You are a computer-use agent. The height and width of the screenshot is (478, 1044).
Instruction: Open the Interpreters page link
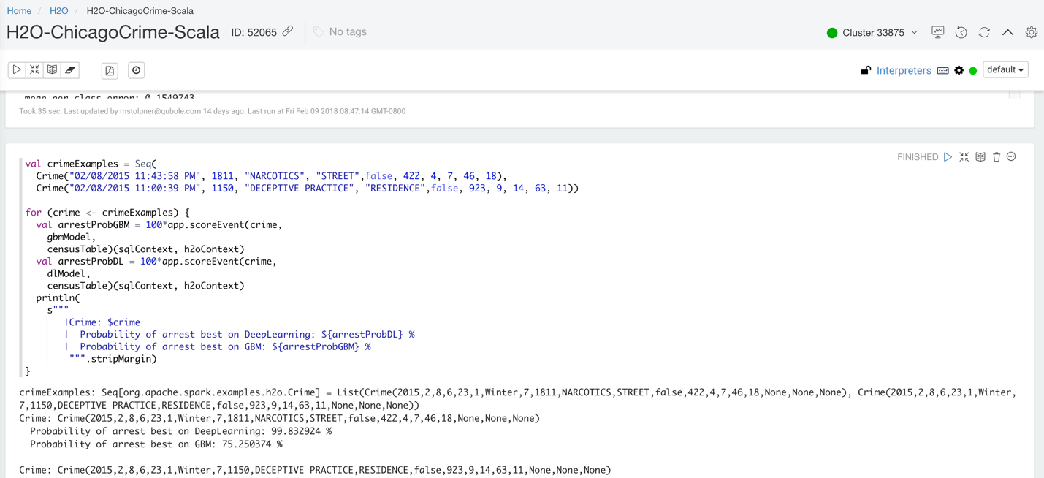tap(904, 70)
